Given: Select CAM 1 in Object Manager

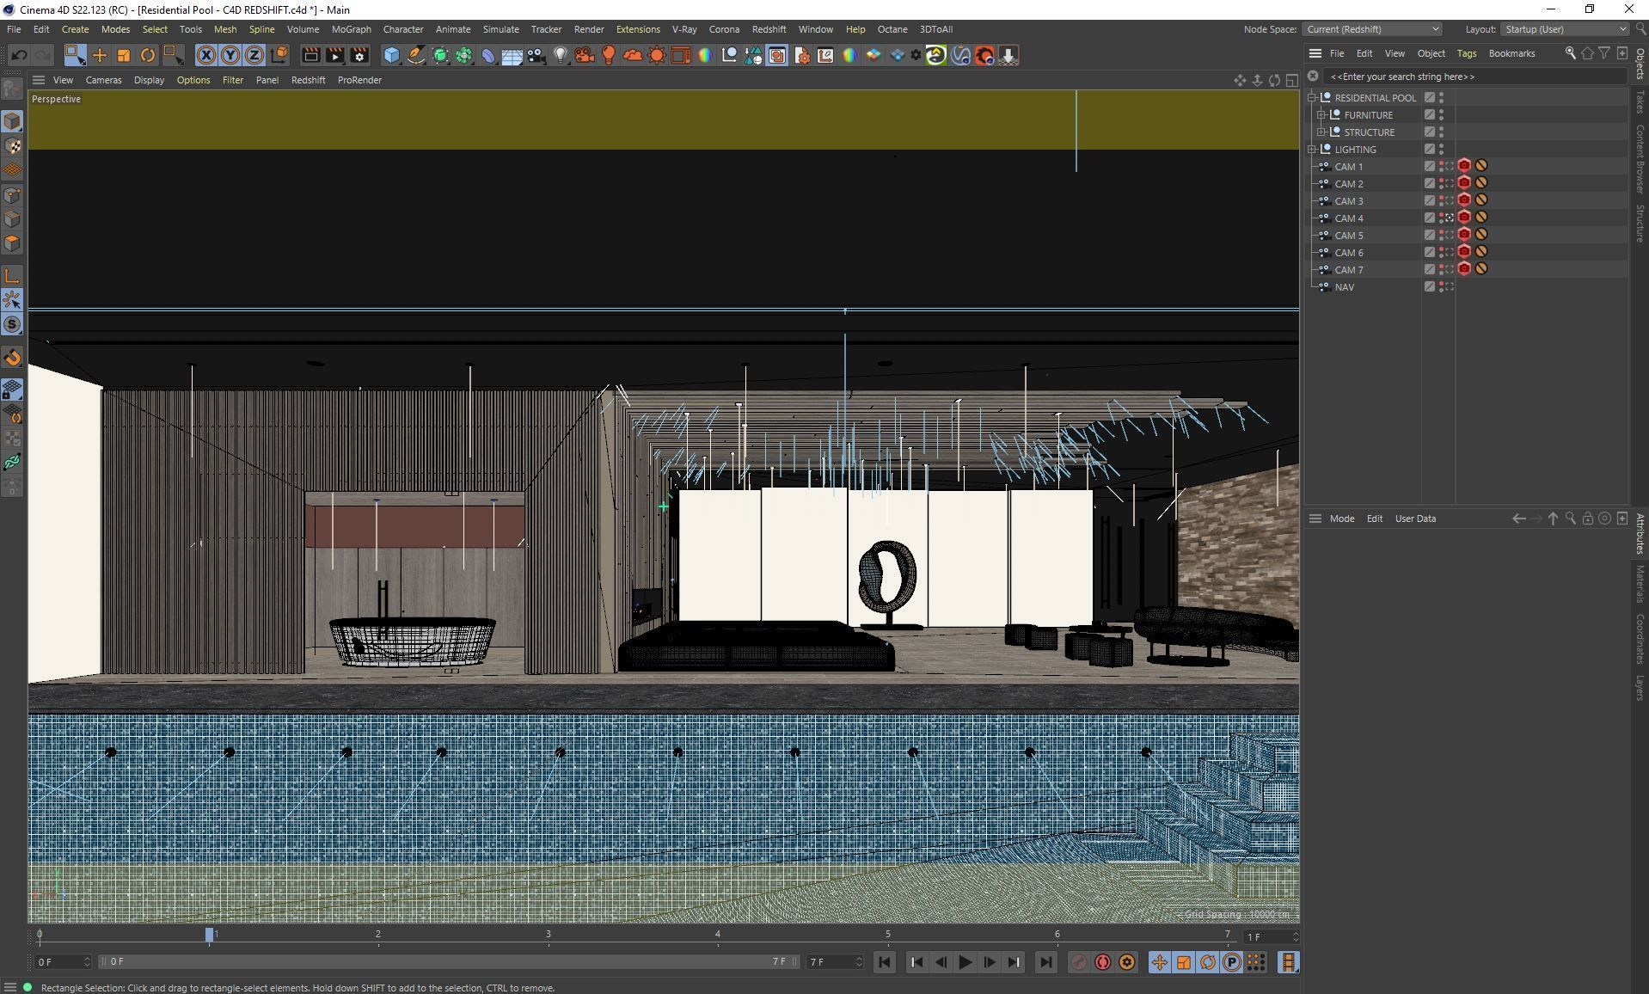Looking at the screenshot, I should coord(1348,167).
